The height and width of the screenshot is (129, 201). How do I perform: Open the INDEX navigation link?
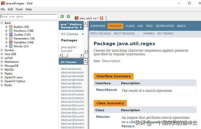point(181,26)
